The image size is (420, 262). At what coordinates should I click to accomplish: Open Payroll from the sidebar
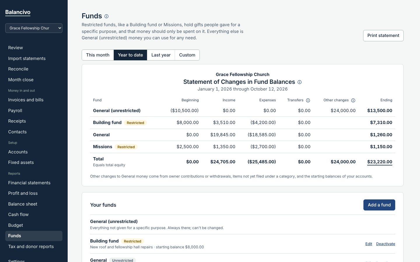click(34, 111)
